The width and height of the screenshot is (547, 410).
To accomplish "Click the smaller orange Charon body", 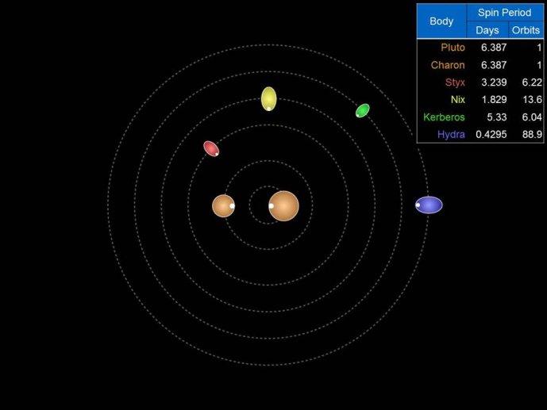I will tap(224, 206).
